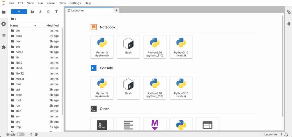The height and width of the screenshot is (137, 292).
Task: Launch Python 3 (ipykernel) notebook
Action: 102,47
